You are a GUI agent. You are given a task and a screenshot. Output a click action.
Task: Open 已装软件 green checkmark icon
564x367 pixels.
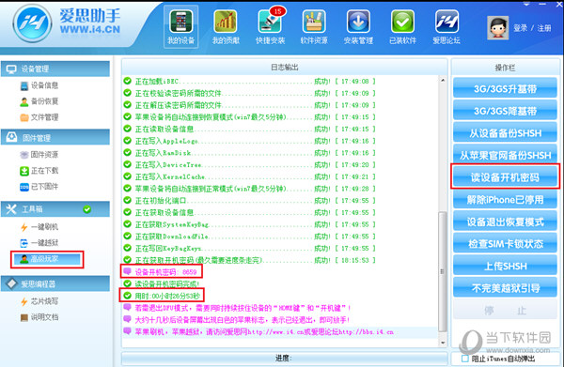tap(402, 27)
